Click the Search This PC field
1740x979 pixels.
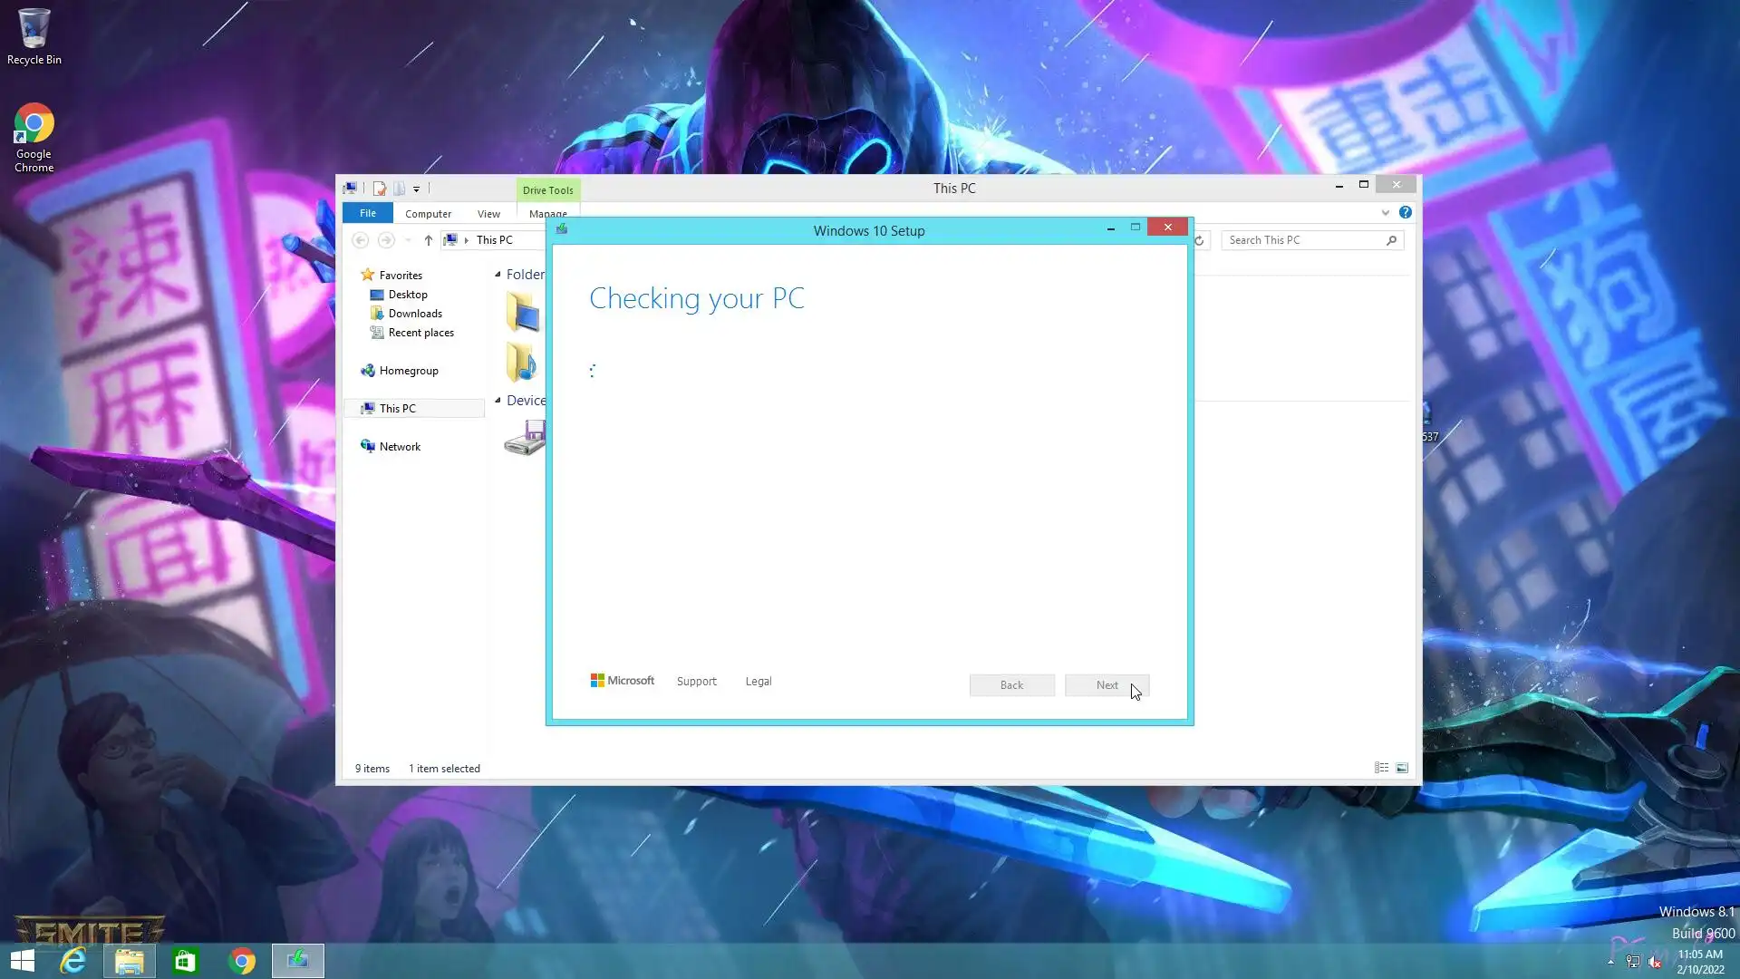click(1303, 240)
